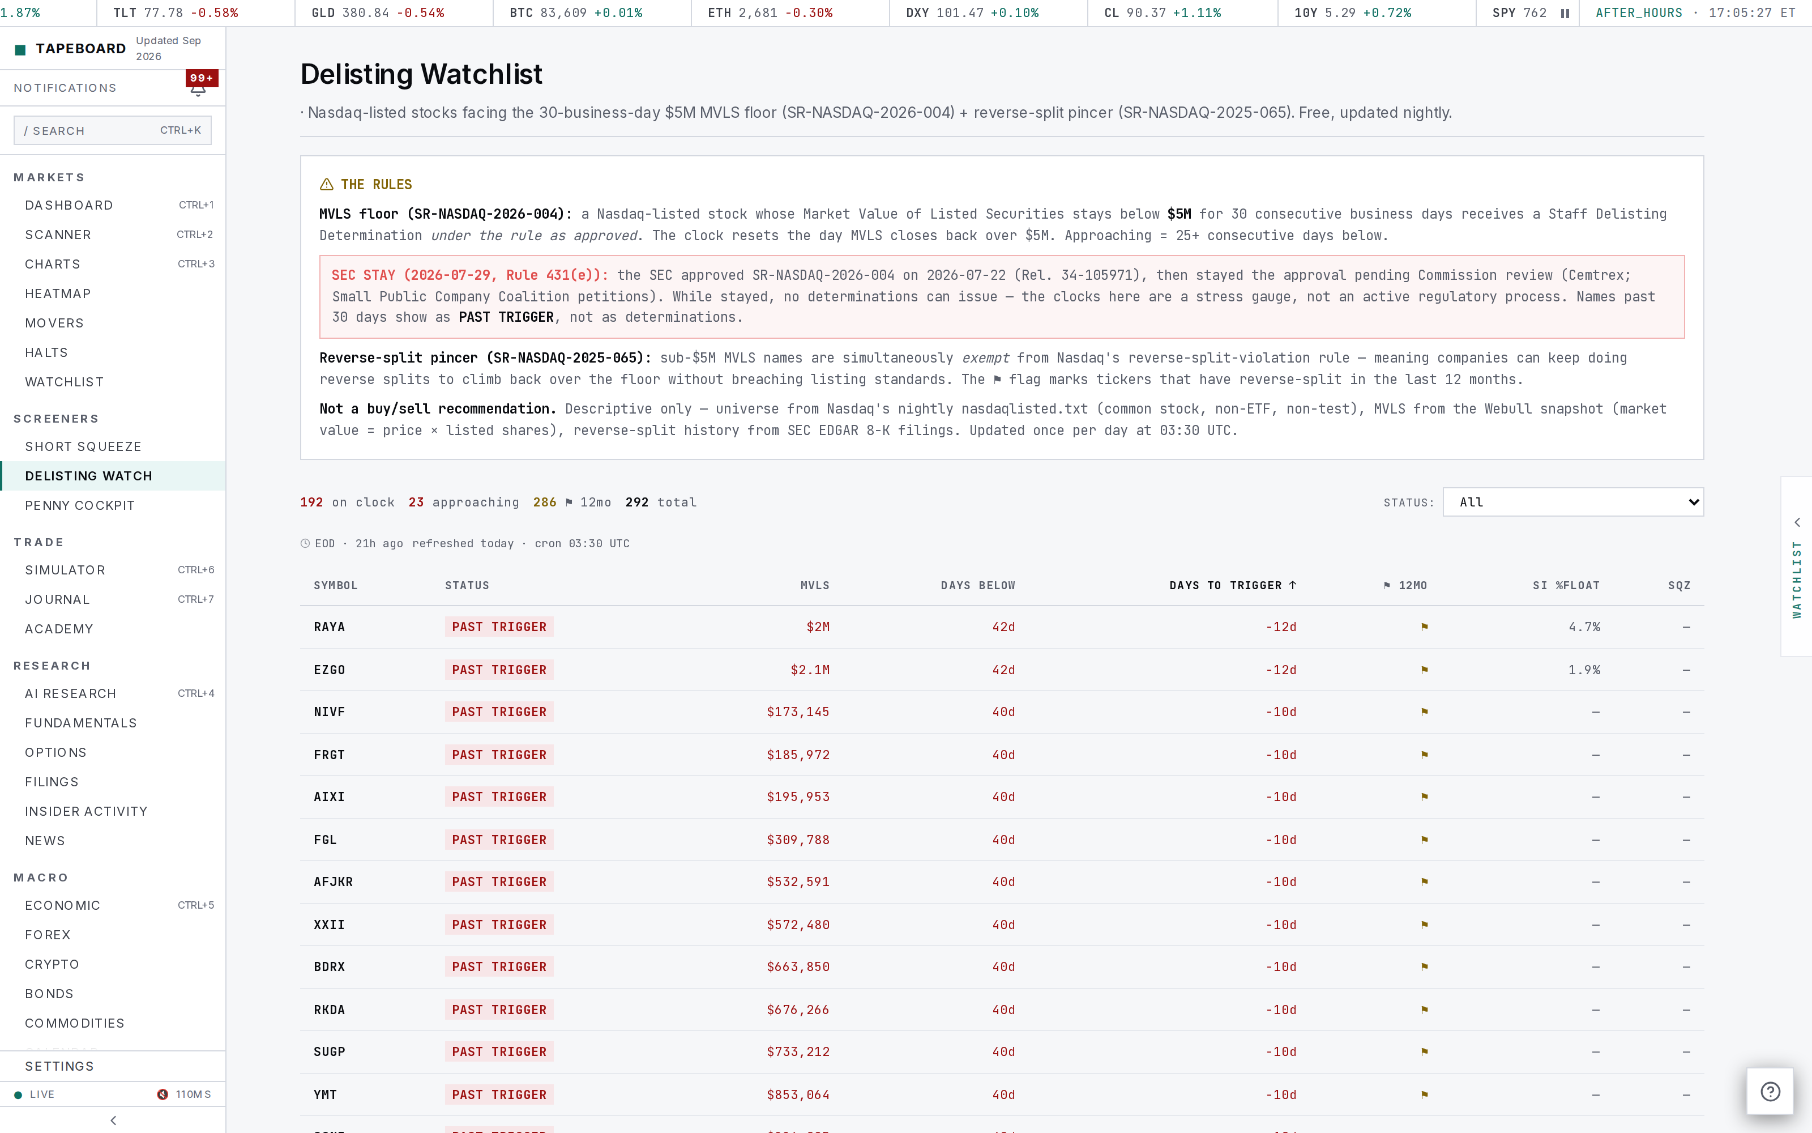This screenshot has height=1133, width=1812.
Task: Focus the search field
Action: pos(112,130)
